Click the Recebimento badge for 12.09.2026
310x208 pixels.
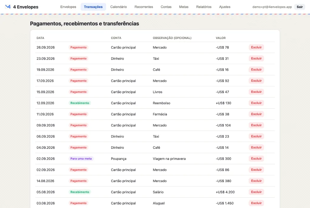click(x=80, y=103)
